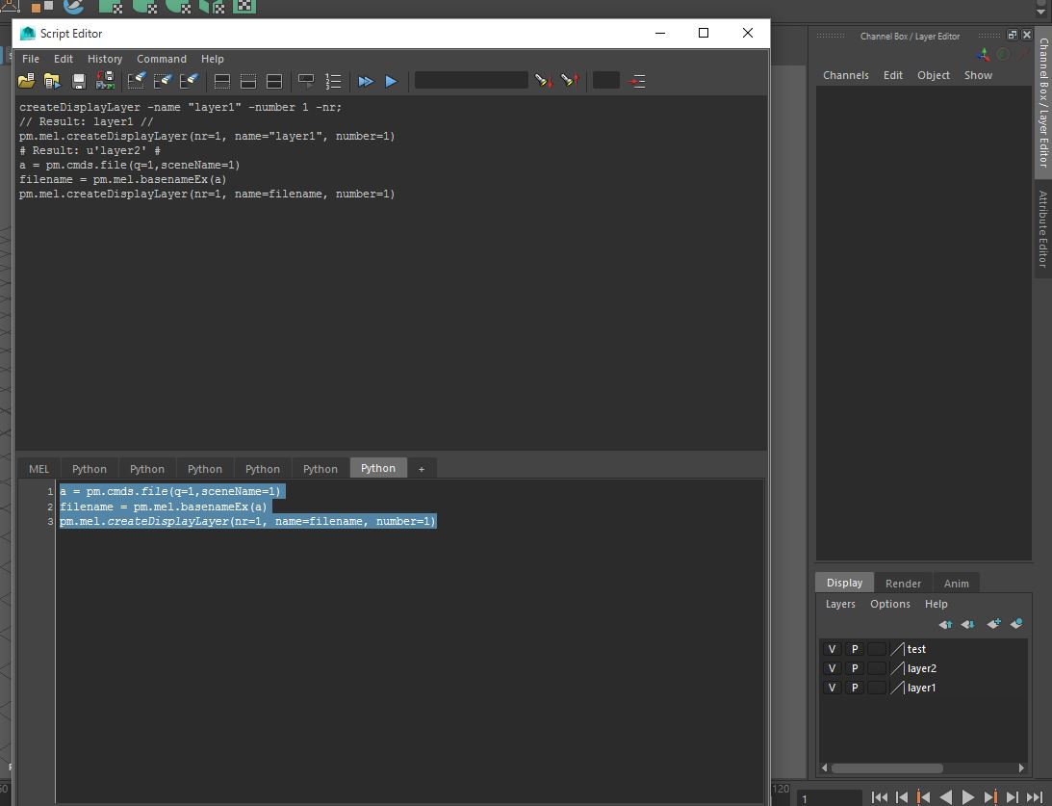Toggle visibility V for layer2
1052x806 pixels.
tap(832, 668)
